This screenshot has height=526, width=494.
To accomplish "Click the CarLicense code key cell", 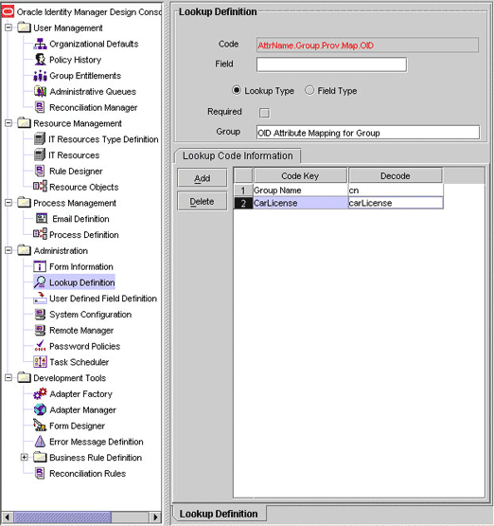I will tap(300, 203).
